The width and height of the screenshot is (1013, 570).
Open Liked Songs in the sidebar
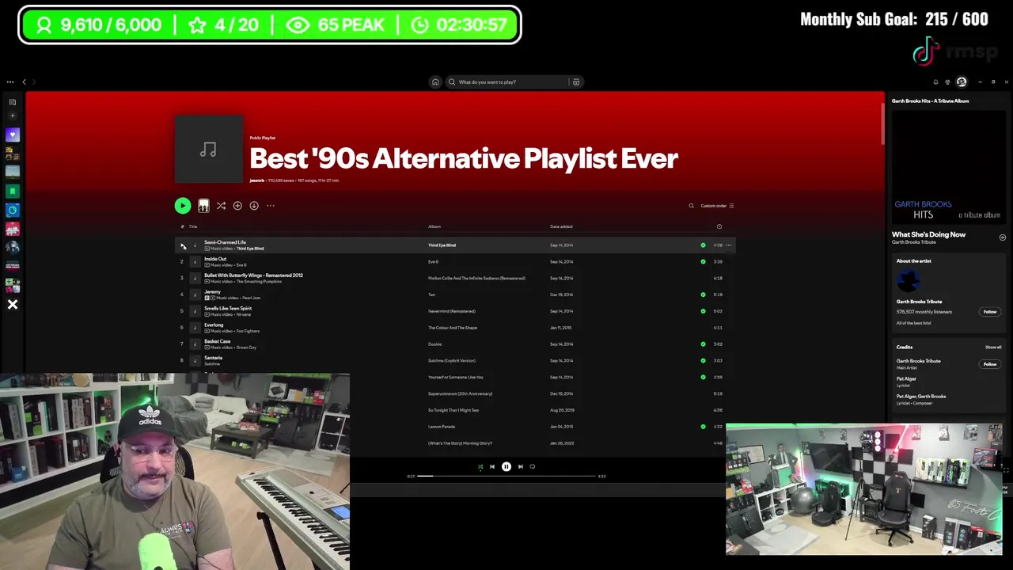13,135
